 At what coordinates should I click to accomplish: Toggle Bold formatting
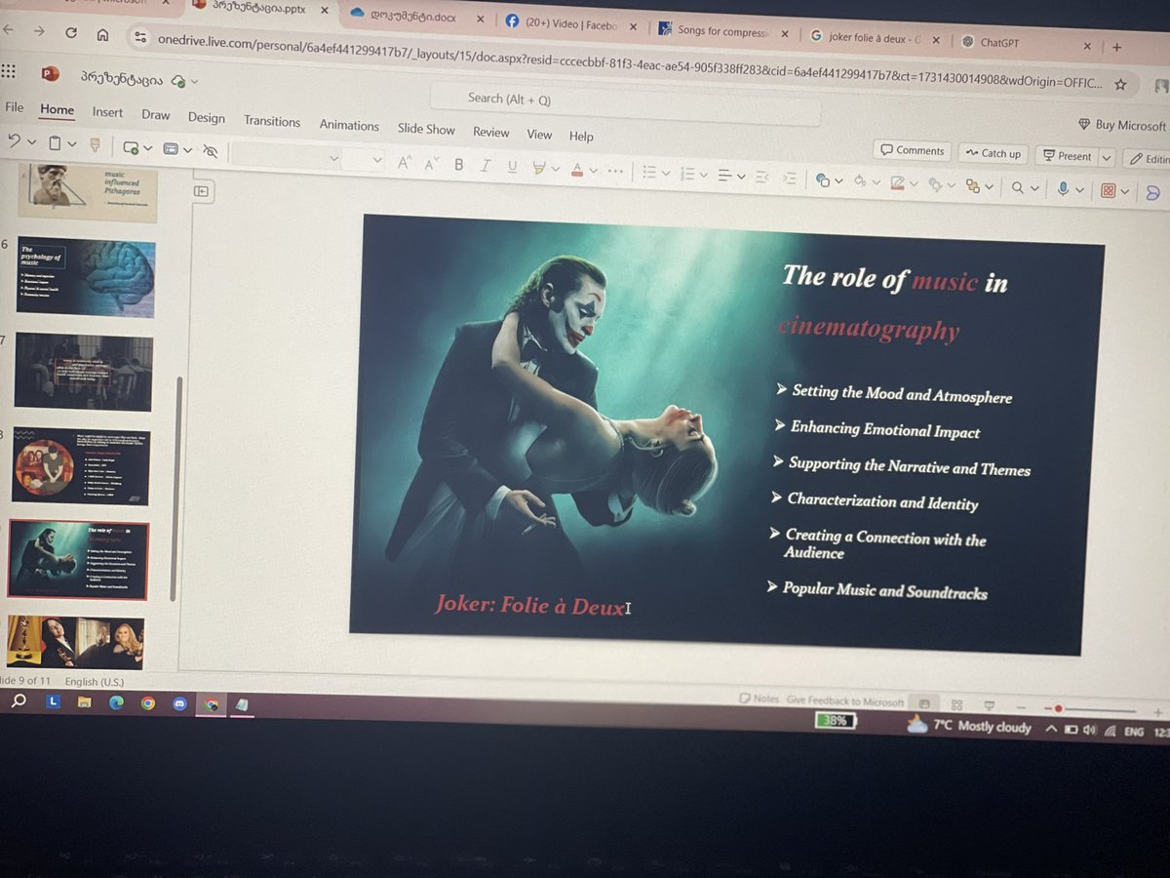[458, 164]
